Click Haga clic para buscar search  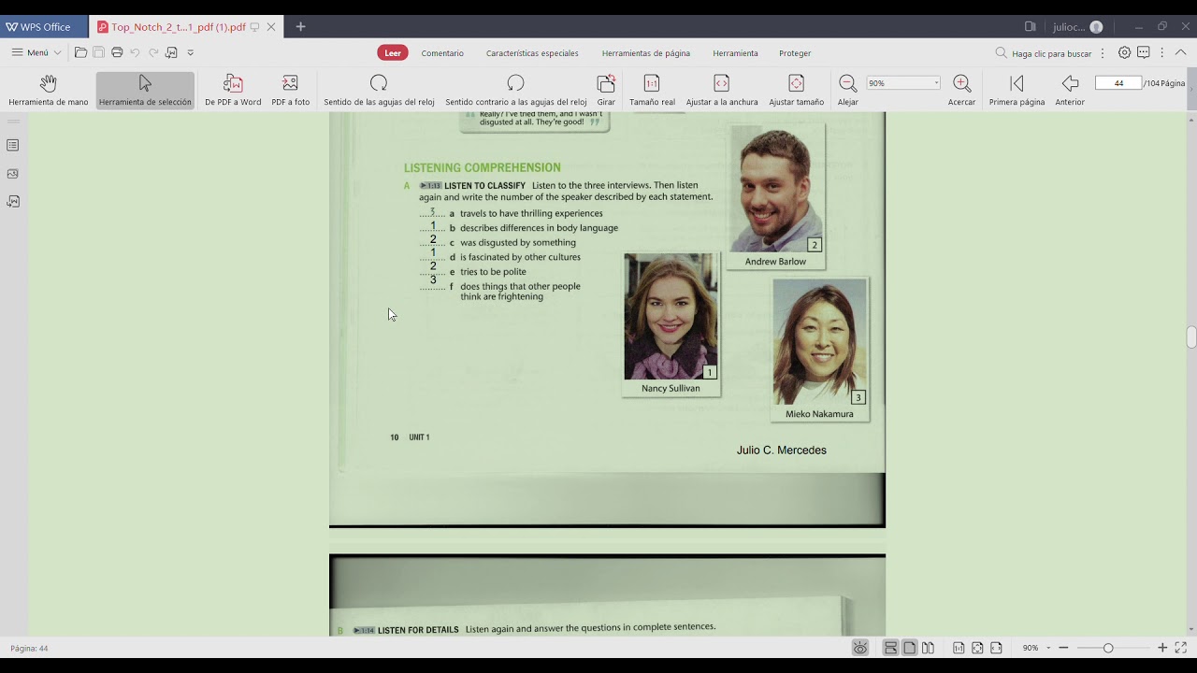click(1044, 53)
